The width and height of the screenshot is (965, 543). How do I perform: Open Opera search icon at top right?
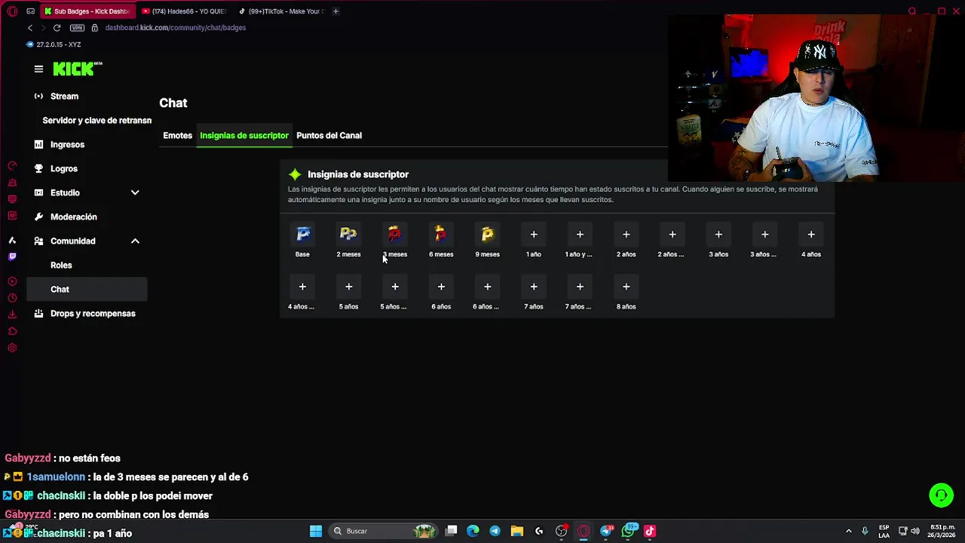[912, 11]
